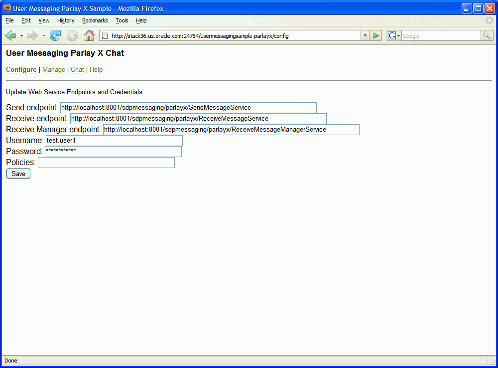Click the Password field
Image resolution: width=498 pixels, height=368 pixels.
(113, 152)
